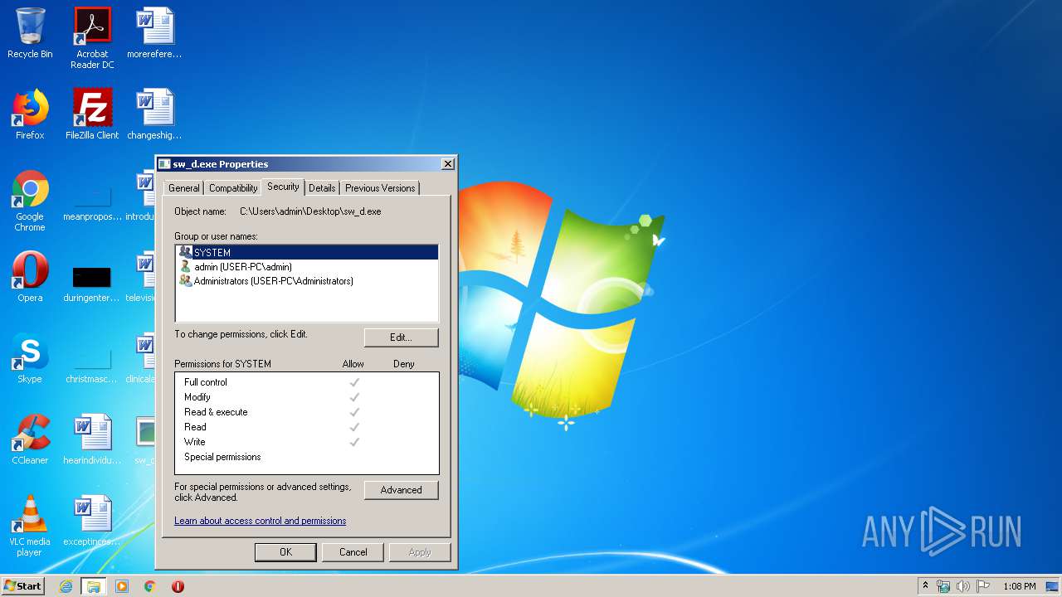The width and height of the screenshot is (1062, 597).
Task: Switch to the General tab
Action: click(x=184, y=188)
